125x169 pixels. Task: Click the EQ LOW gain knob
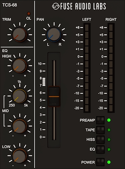20,155
